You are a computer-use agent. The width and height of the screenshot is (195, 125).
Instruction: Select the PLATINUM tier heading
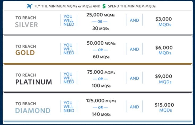(33, 82)
